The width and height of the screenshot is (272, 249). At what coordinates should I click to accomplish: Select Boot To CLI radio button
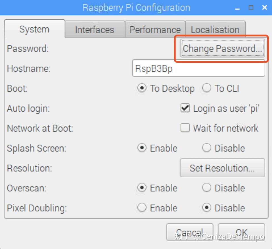click(x=206, y=88)
